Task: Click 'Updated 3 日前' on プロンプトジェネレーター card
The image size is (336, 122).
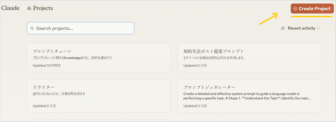Action: coord(195,106)
